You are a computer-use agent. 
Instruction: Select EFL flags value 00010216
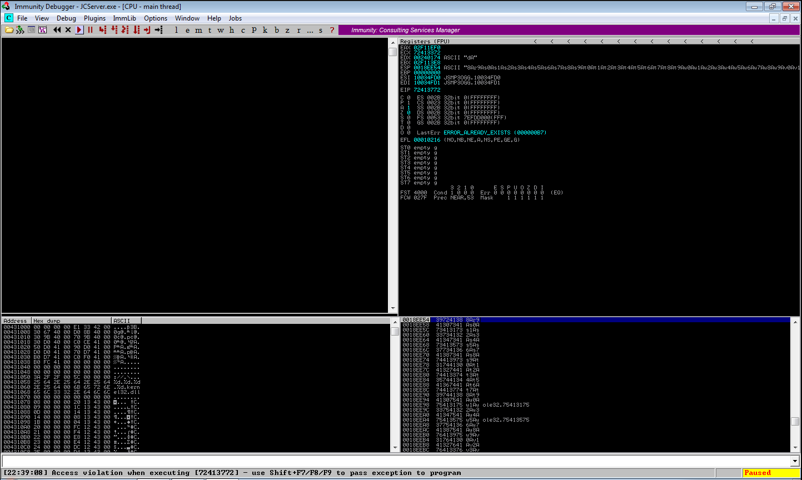(427, 140)
